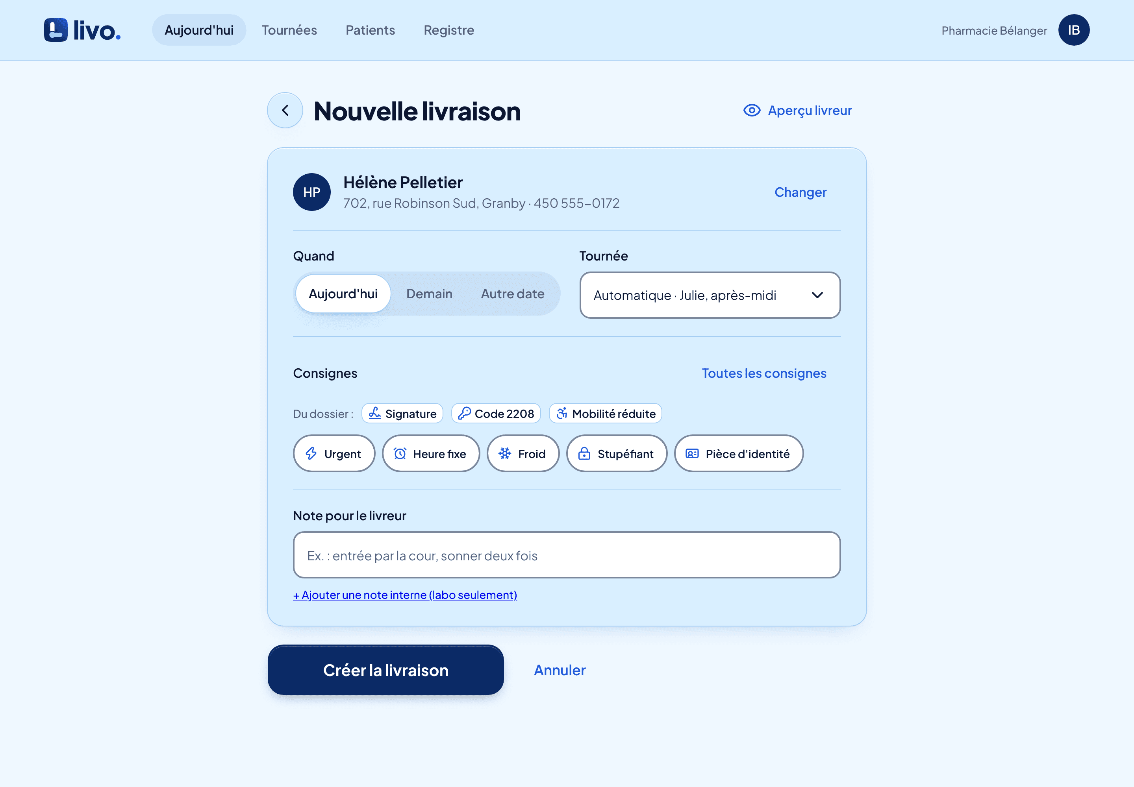Image resolution: width=1134 pixels, height=787 pixels.
Task: Enable the Stupéfiant lock chip
Action: pyautogui.click(x=617, y=454)
